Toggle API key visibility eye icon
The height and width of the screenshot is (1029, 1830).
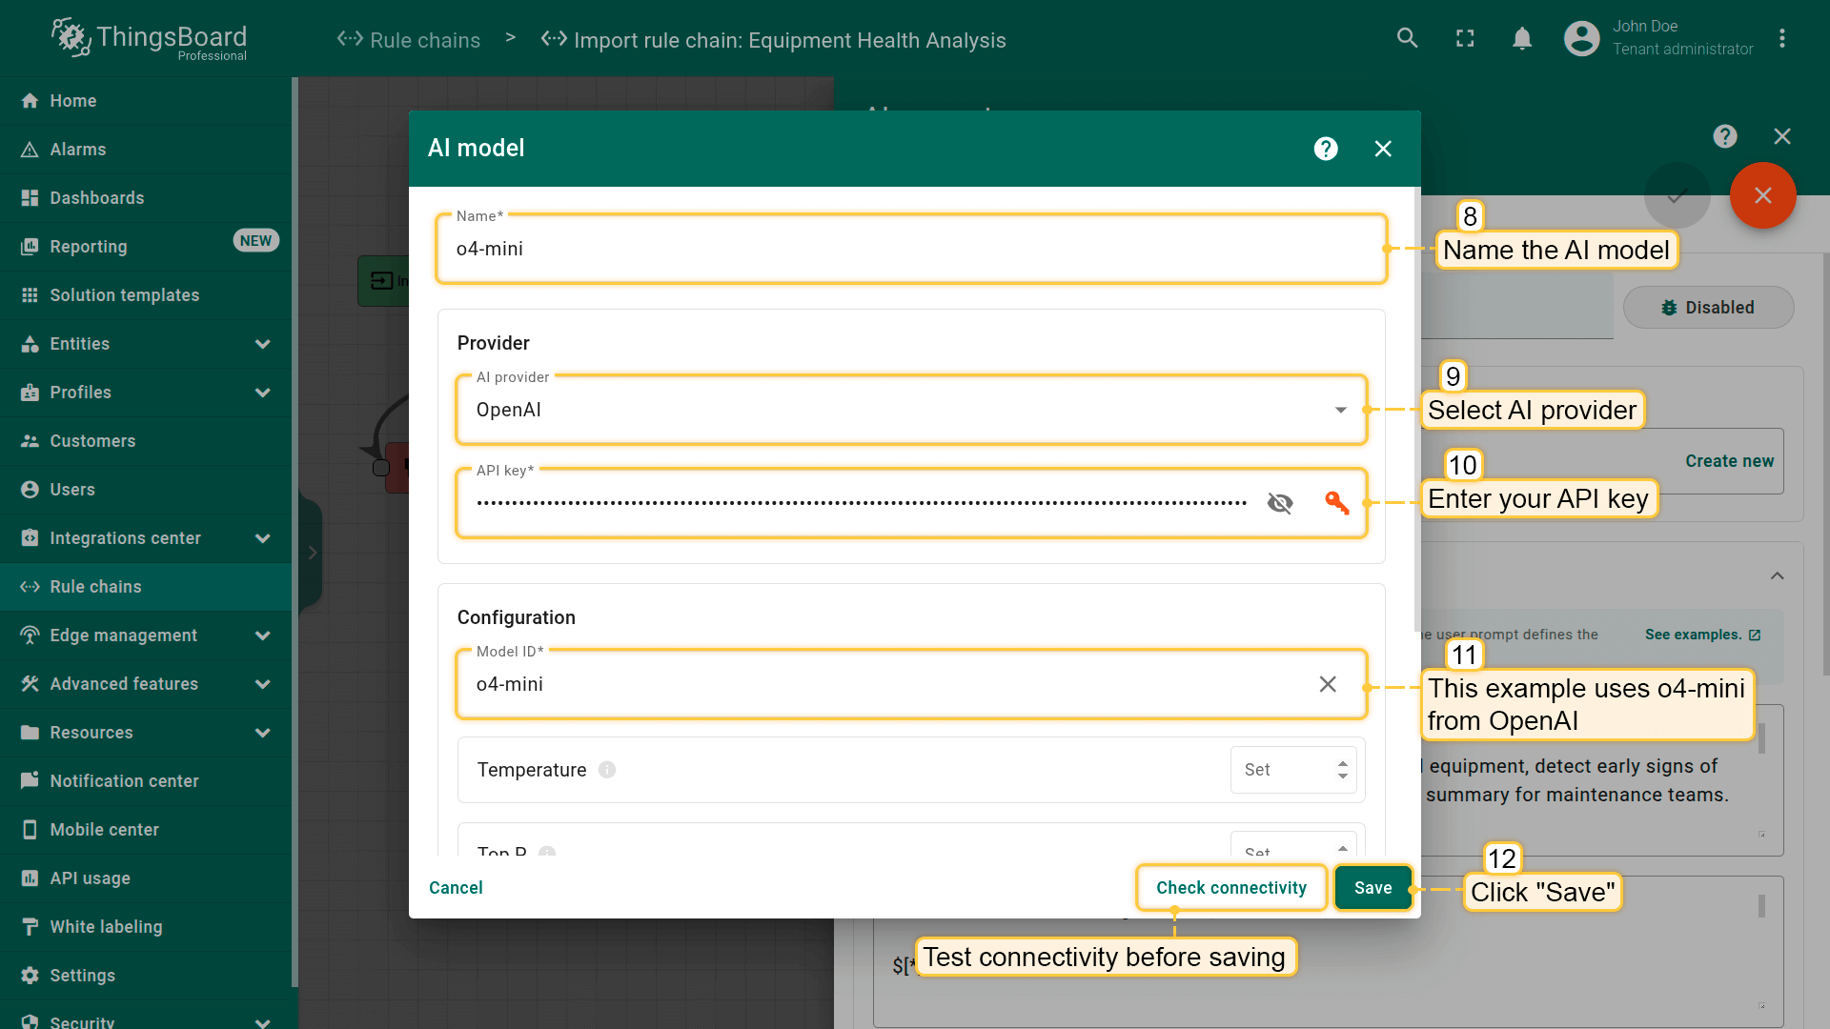point(1280,503)
